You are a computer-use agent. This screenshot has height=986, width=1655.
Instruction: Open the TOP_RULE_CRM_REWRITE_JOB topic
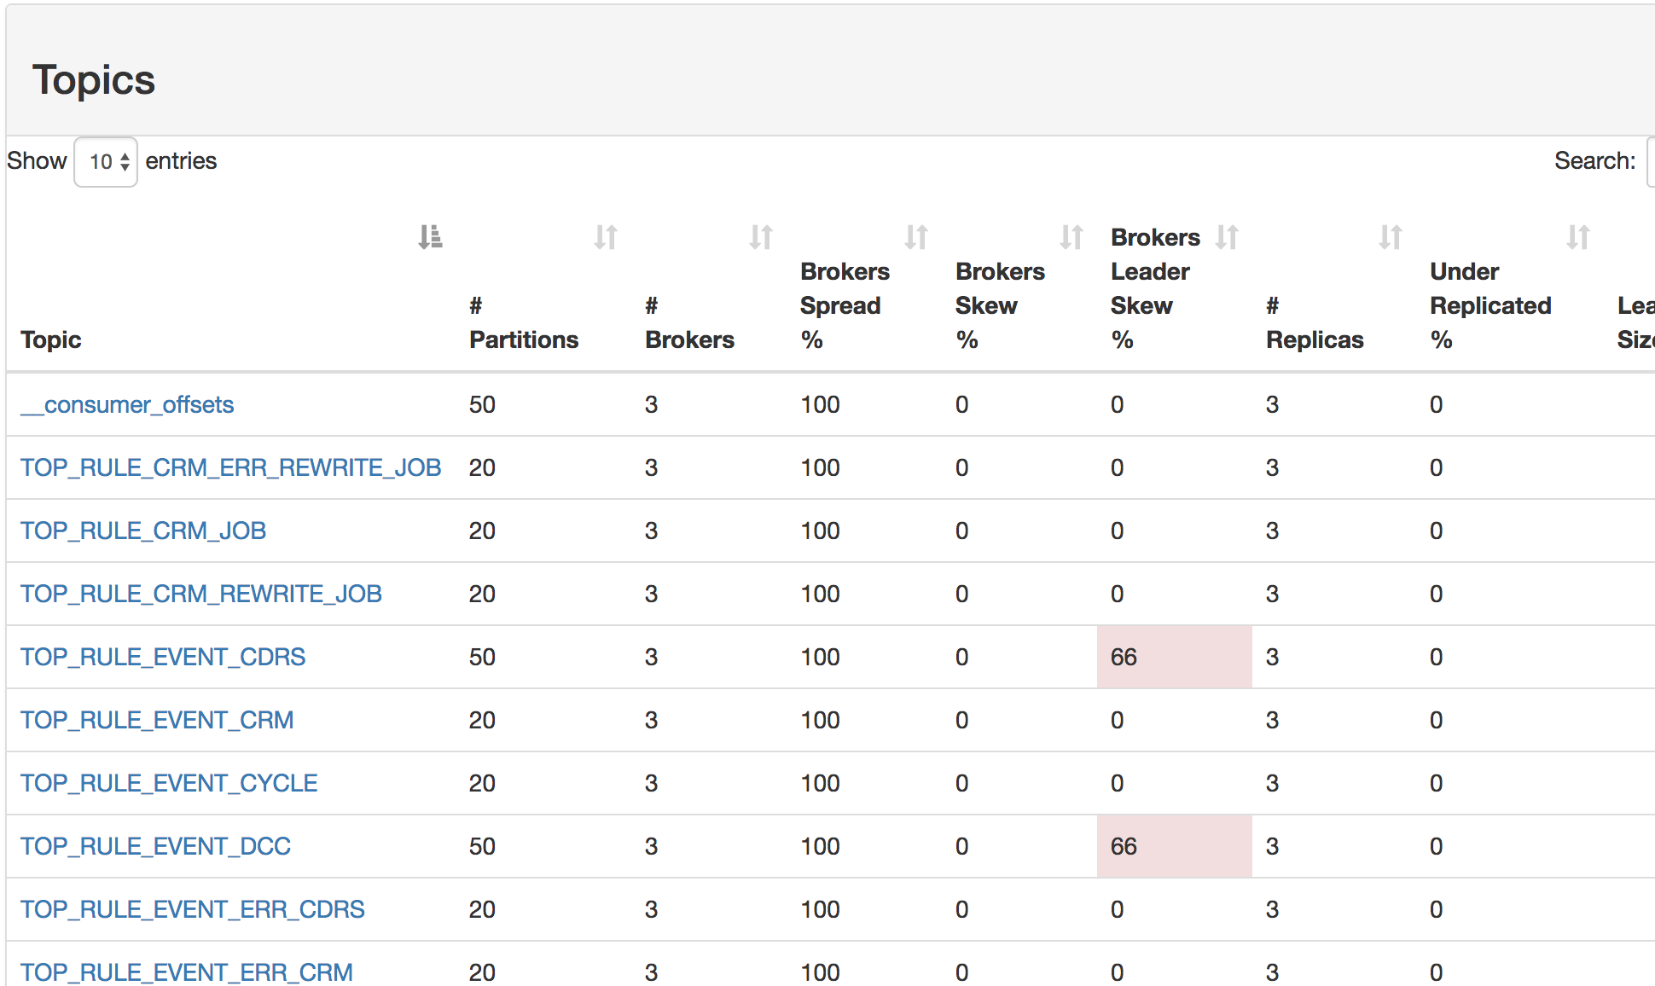coord(201,594)
